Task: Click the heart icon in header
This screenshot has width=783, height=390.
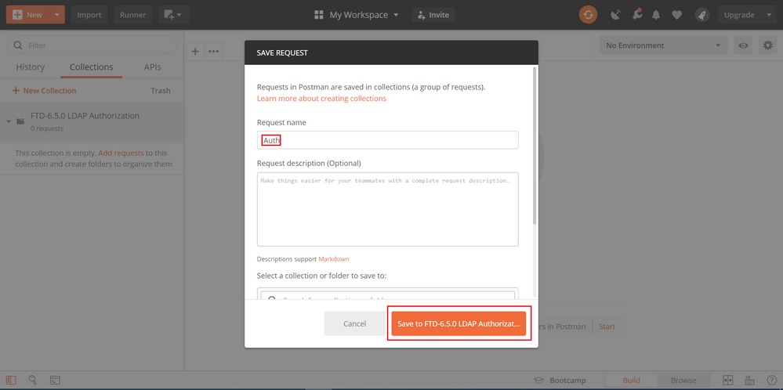Action: point(676,15)
